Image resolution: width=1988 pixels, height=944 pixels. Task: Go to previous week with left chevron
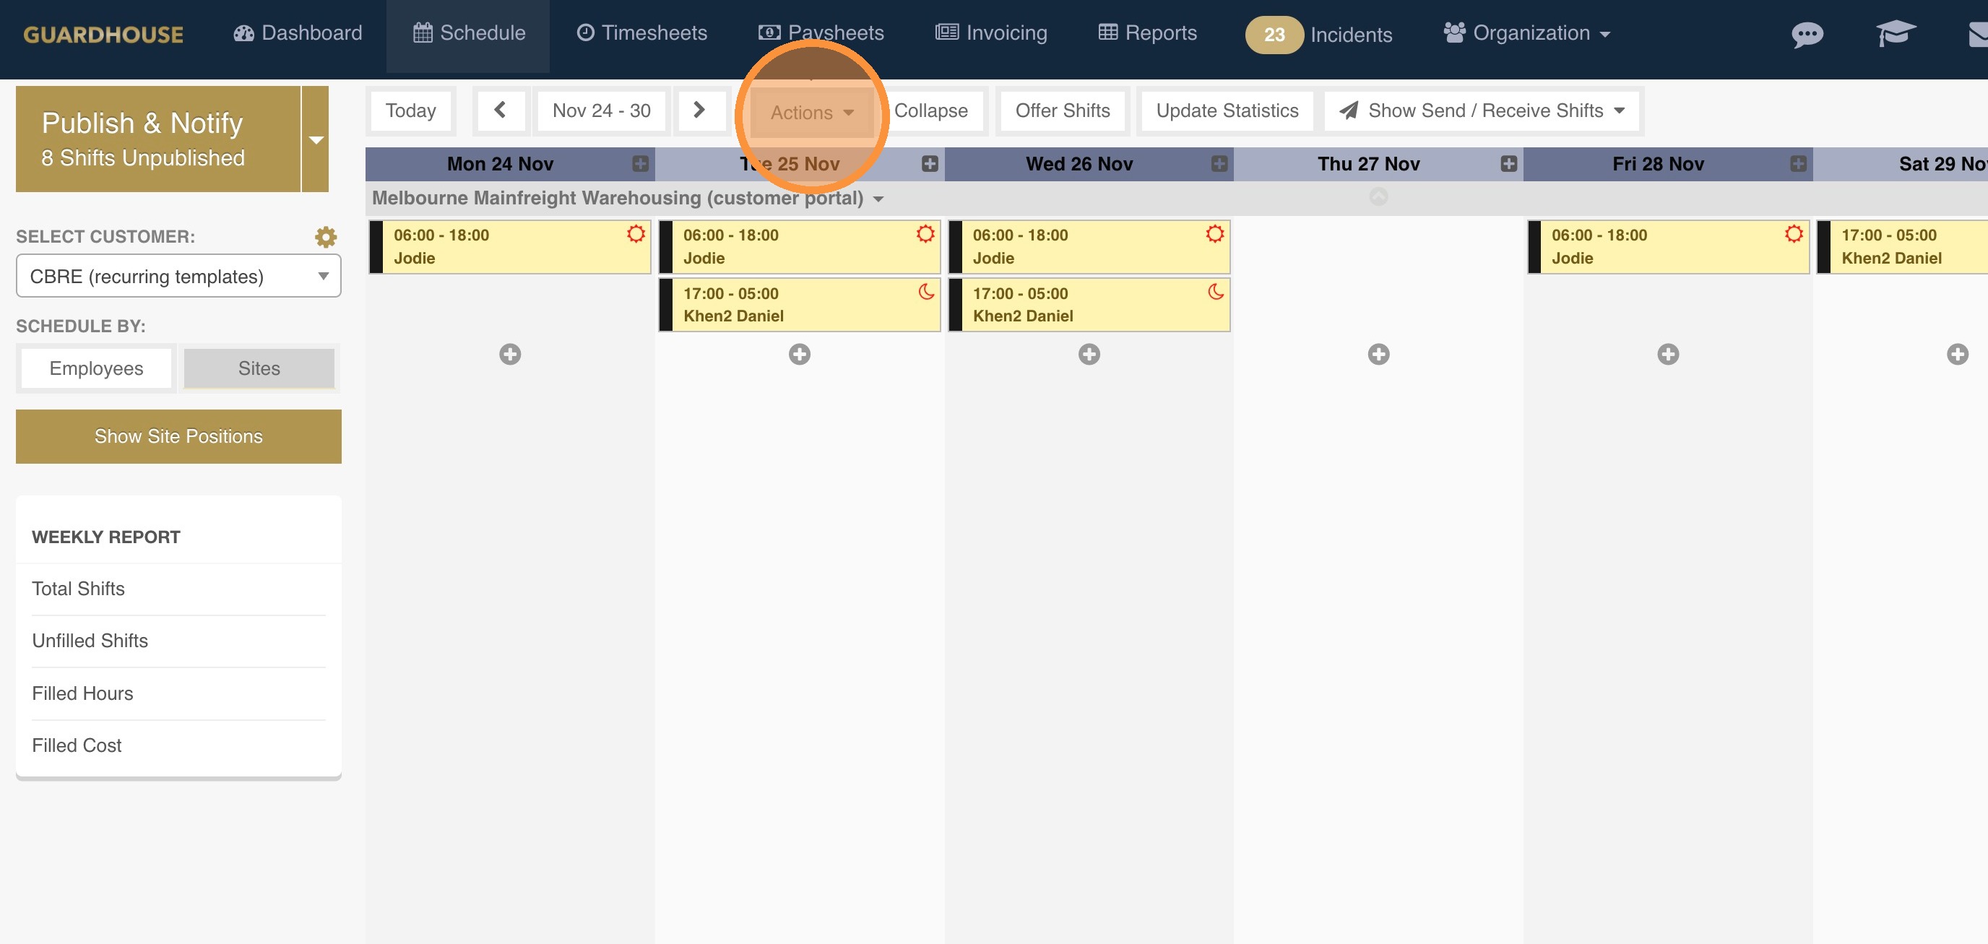pyautogui.click(x=500, y=111)
